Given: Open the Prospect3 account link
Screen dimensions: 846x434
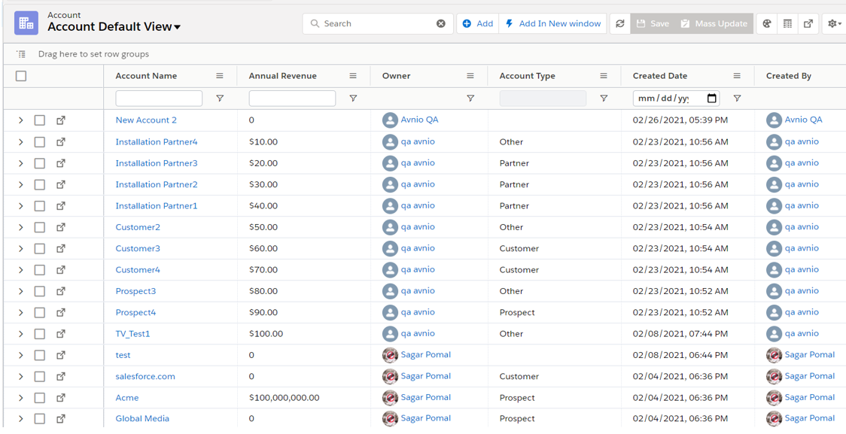Looking at the screenshot, I should point(135,291).
